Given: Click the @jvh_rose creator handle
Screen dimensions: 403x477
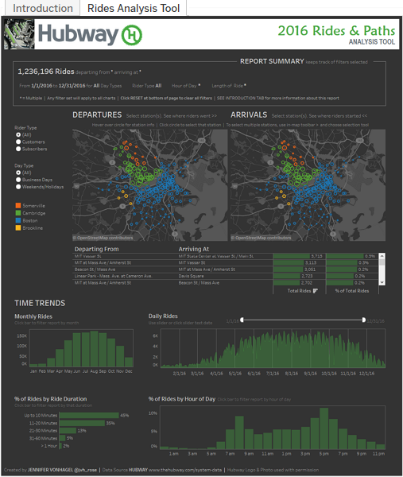Looking at the screenshot, I should coord(87,470).
